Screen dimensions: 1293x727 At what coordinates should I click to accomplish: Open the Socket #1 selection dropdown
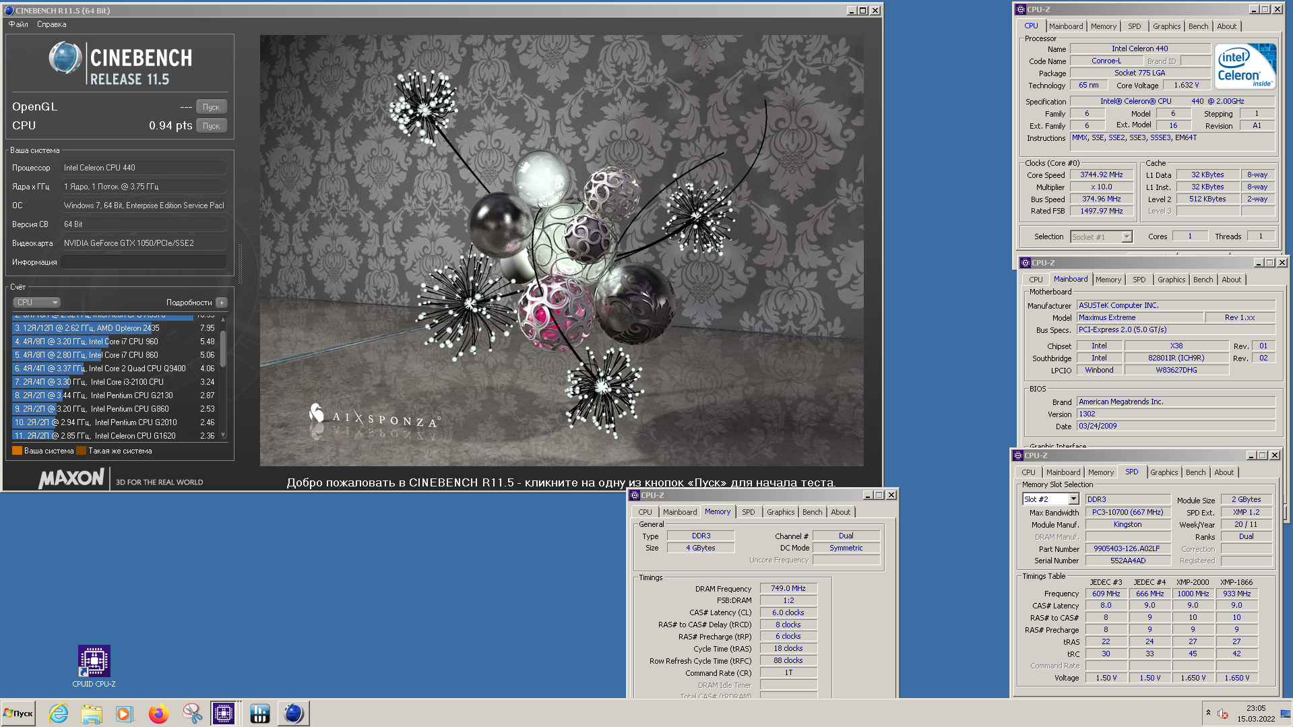(1101, 237)
